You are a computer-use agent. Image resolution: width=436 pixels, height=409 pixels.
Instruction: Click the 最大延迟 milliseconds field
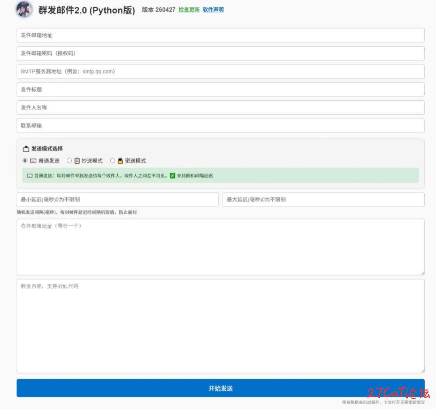click(x=323, y=199)
